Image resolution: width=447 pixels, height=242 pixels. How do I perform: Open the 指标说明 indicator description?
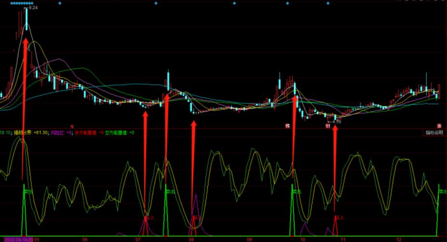pyautogui.click(x=434, y=133)
